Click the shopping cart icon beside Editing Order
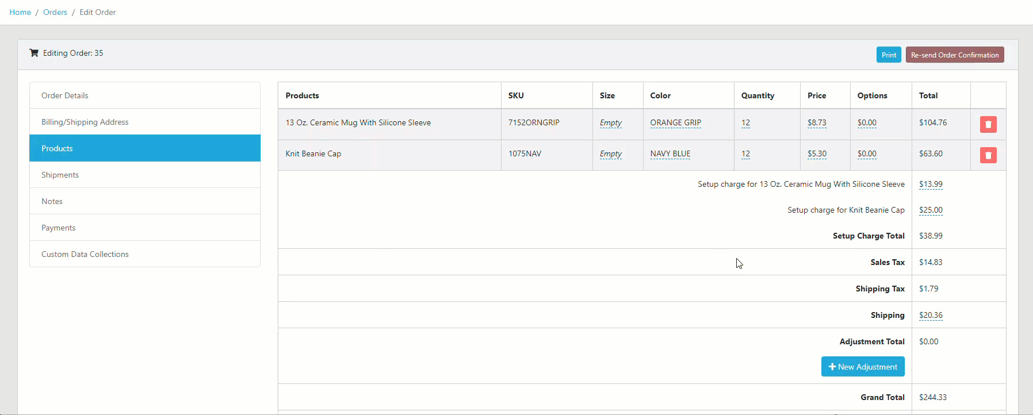 [x=34, y=53]
